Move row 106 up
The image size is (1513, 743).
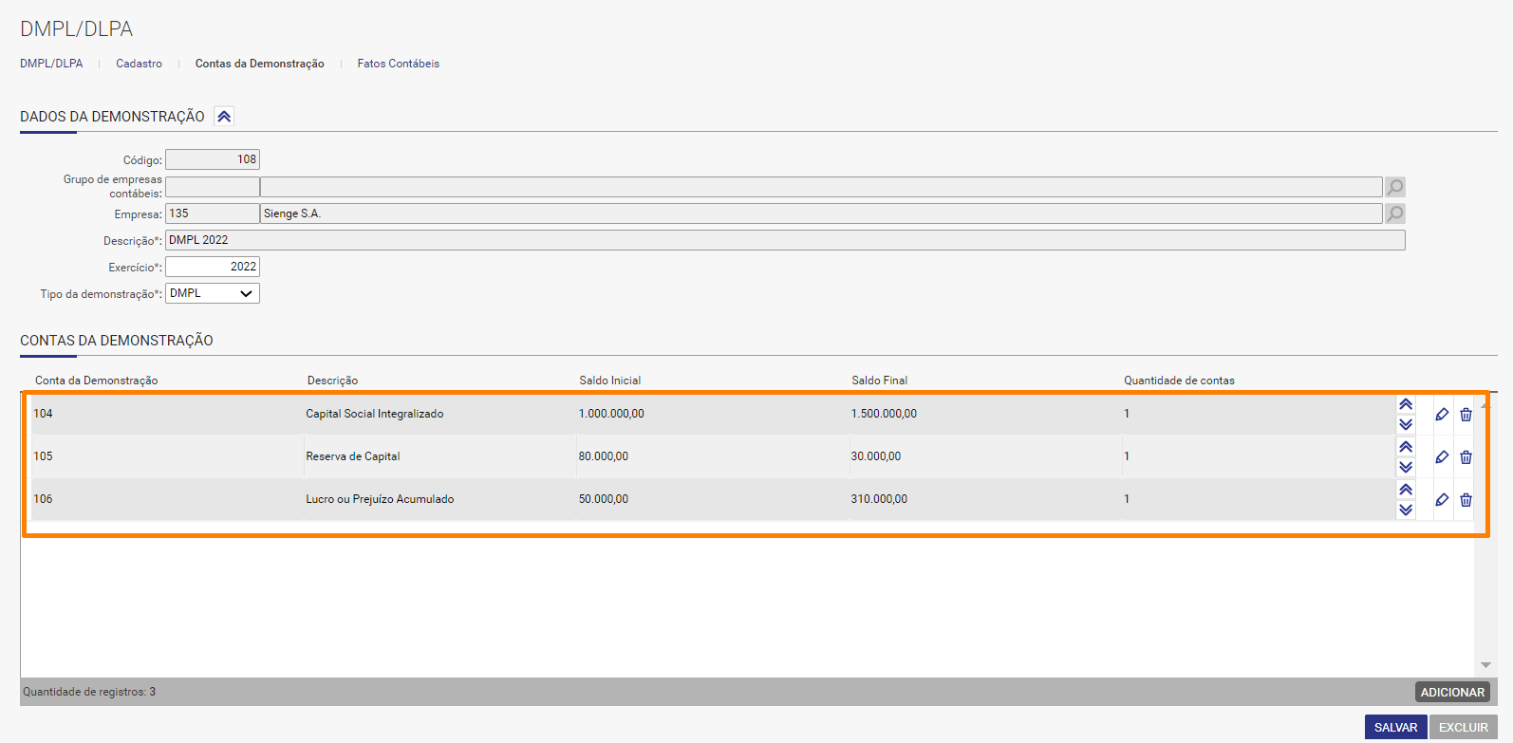point(1406,490)
